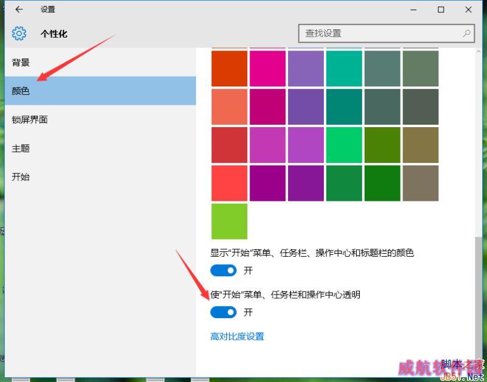The height and width of the screenshot is (382, 487).
Task: Pick the violet swatch in second row
Action: click(x=306, y=106)
